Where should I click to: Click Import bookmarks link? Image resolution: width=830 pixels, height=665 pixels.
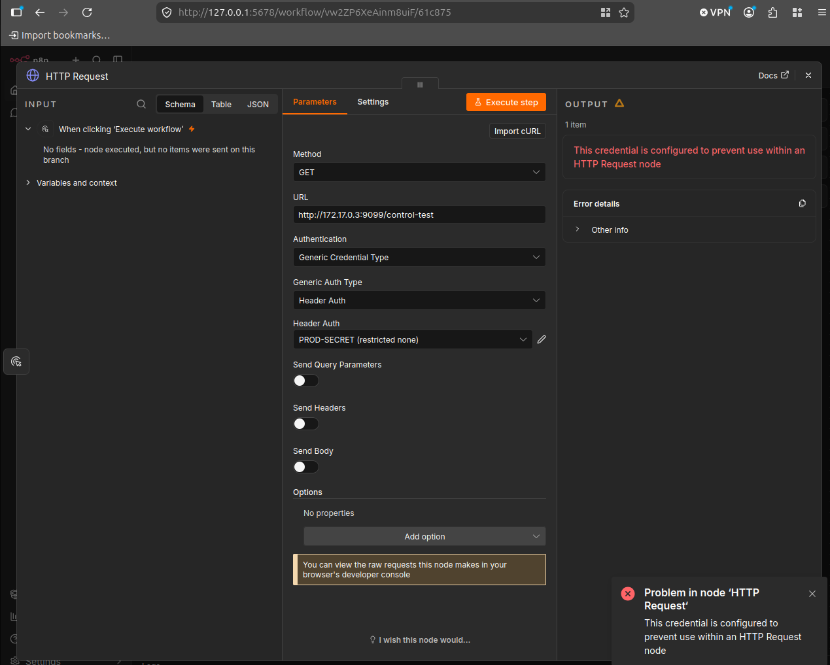pyautogui.click(x=60, y=35)
